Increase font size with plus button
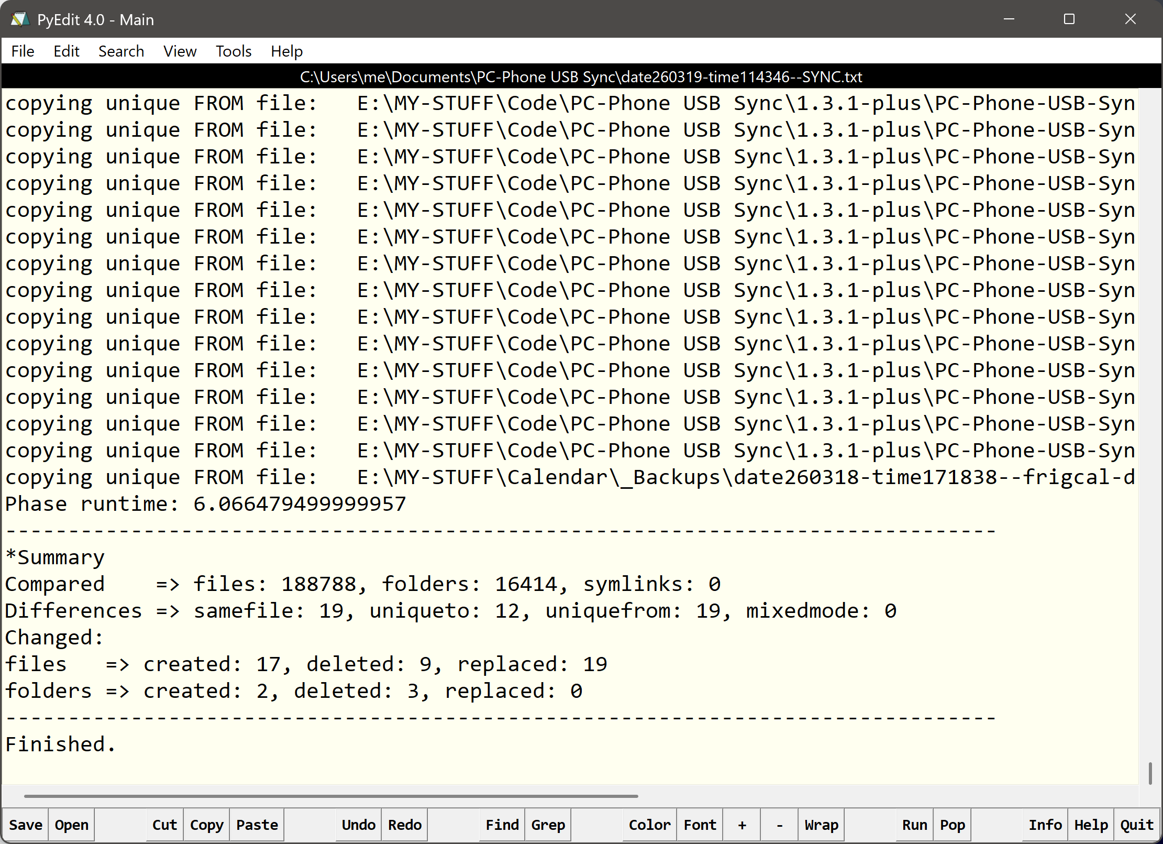 click(x=741, y=825)
